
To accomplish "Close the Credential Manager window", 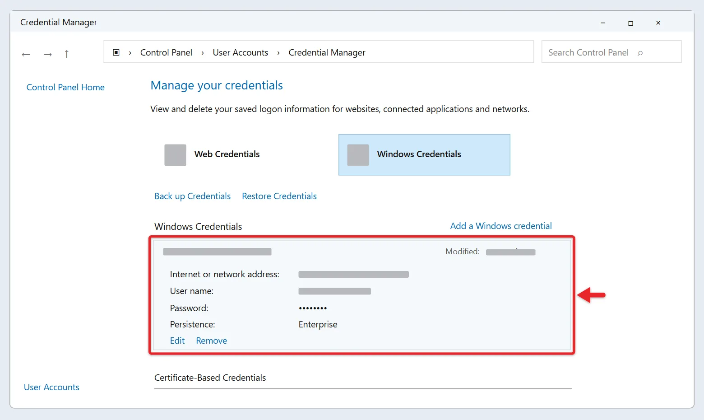I will [658, 23].
